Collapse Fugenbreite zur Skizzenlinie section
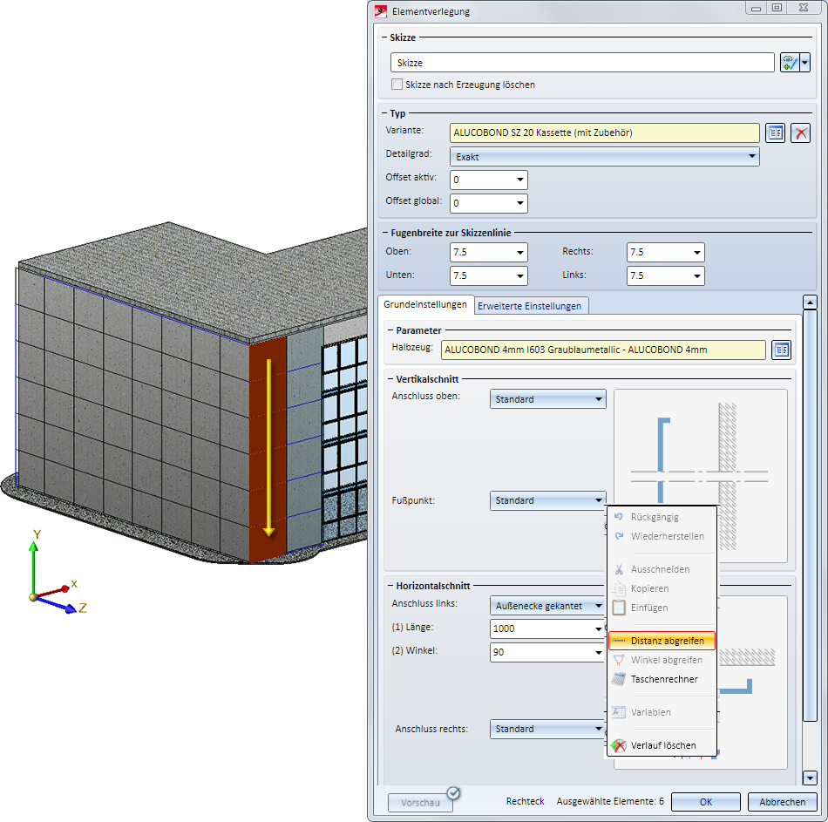 coord(384,233)
